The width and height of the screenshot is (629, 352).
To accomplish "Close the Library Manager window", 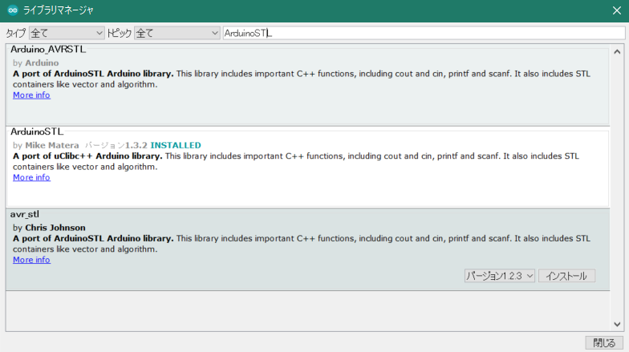I will pos(616,10).
